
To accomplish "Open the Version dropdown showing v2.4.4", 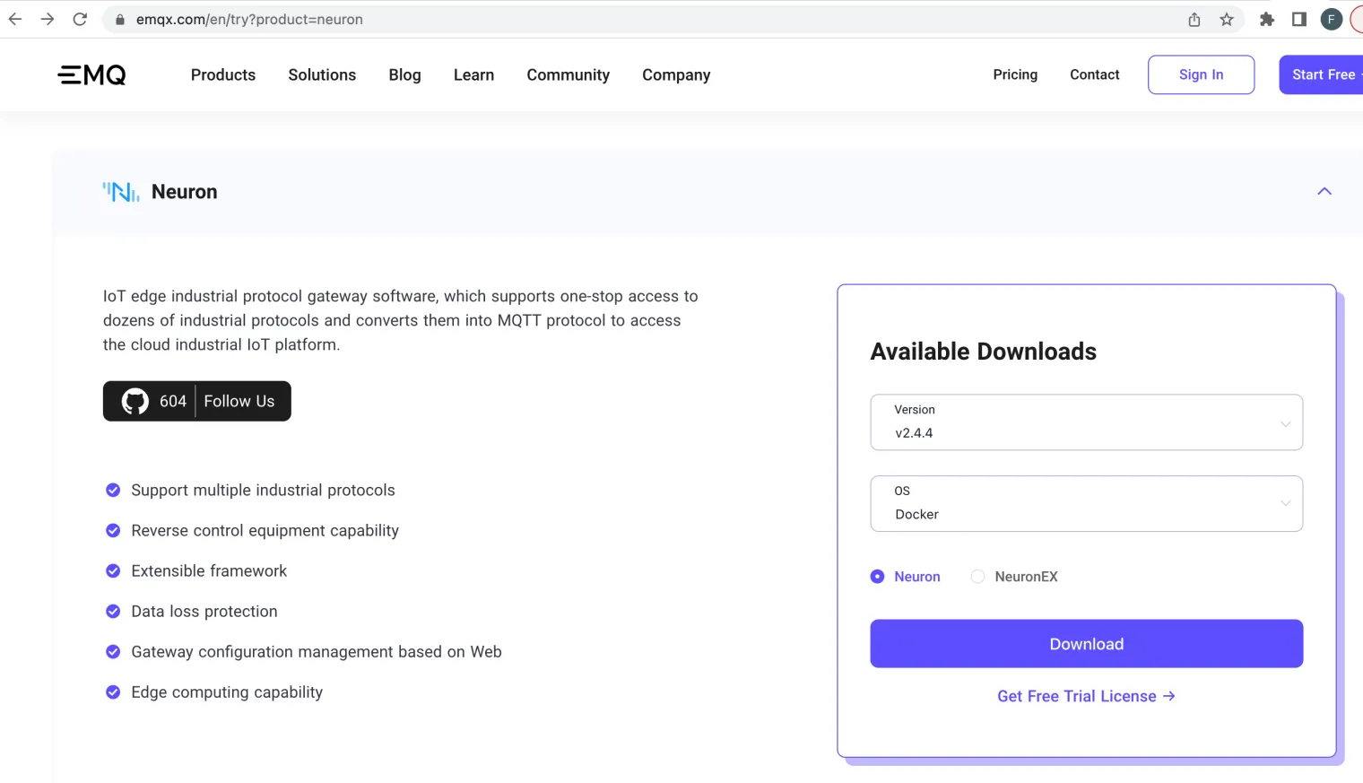I will click(1086, 422).
